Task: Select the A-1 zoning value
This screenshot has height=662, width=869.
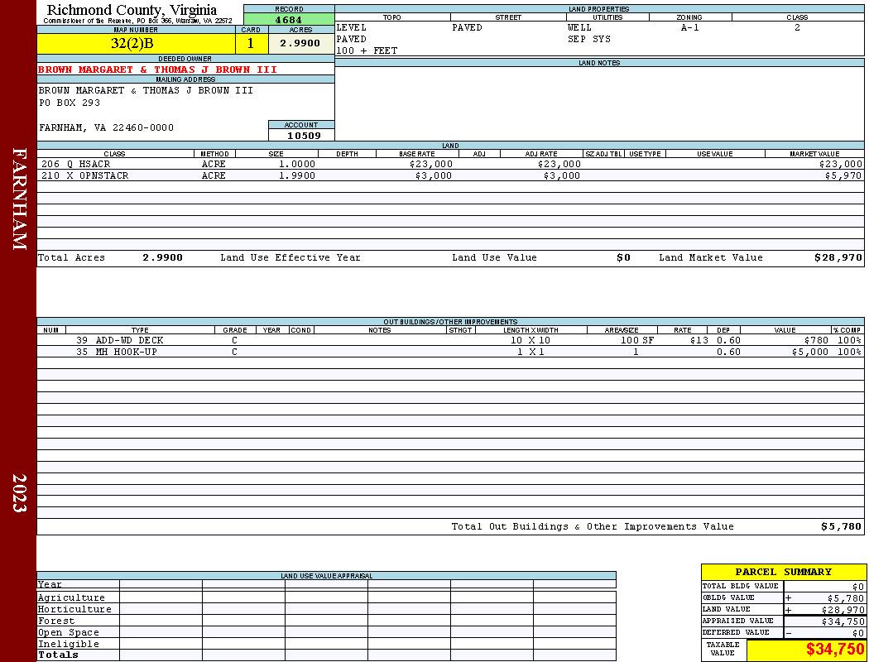Action: 690,27
